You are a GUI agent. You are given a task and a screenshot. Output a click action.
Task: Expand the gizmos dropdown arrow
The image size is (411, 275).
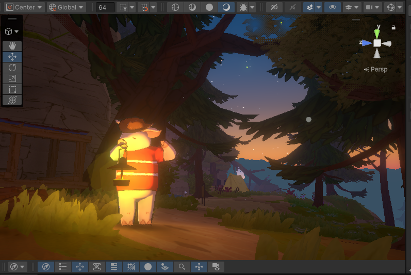click(400, 7)
